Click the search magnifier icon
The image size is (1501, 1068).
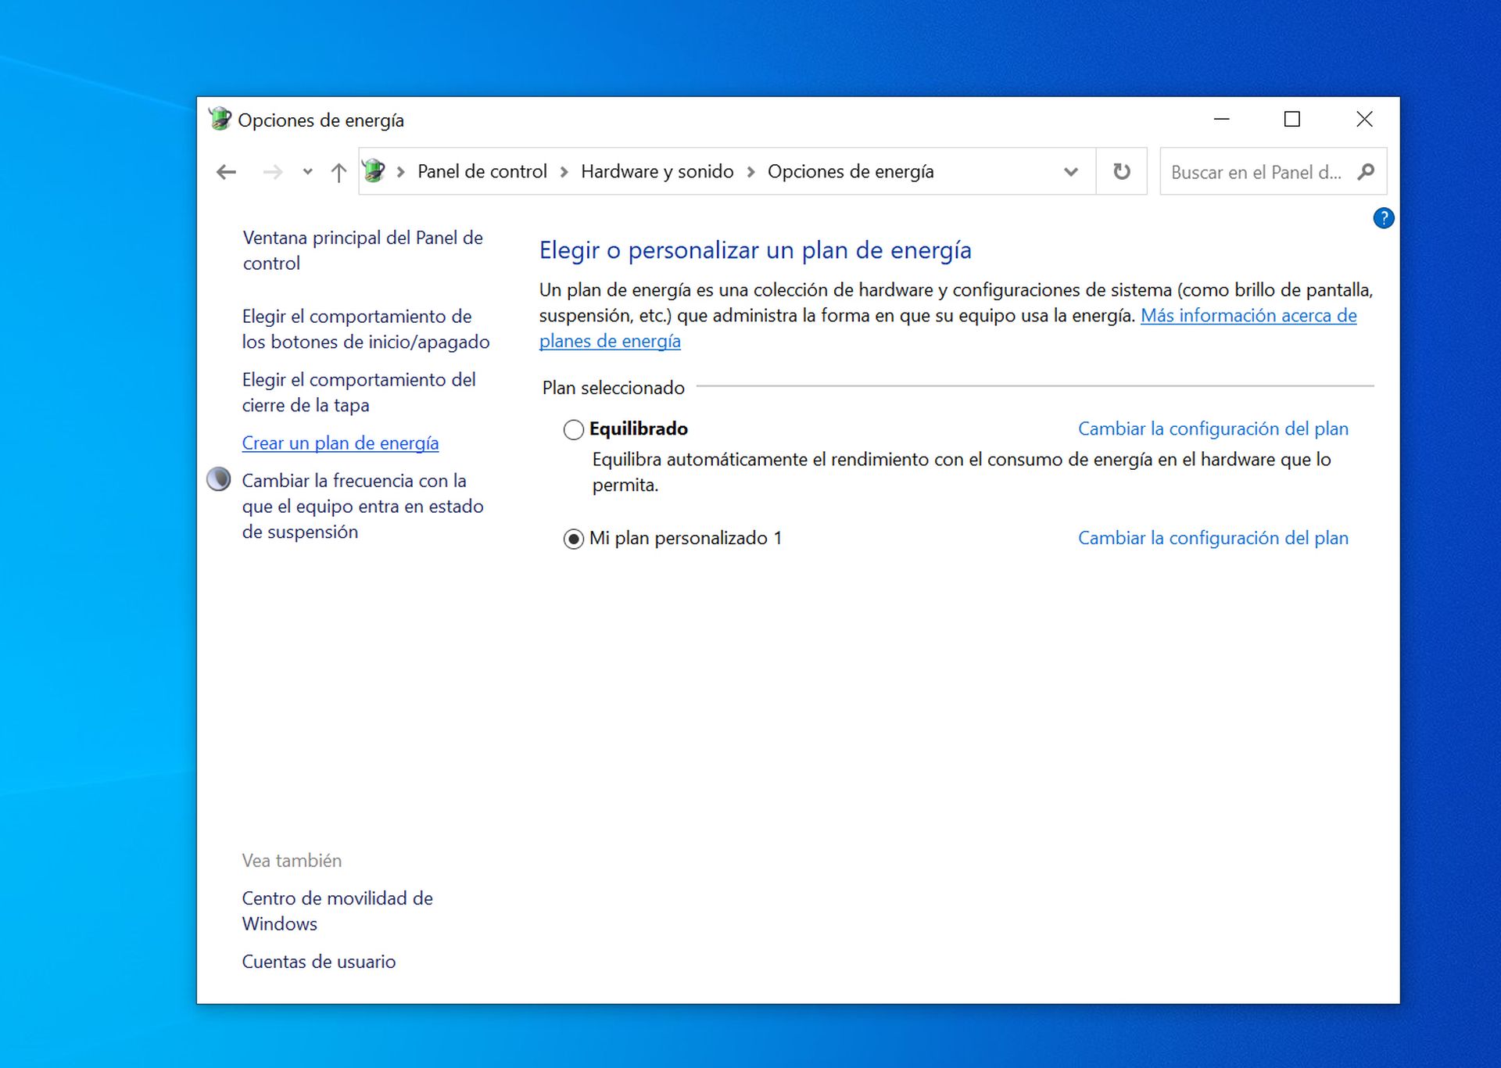pos(1366,172)
